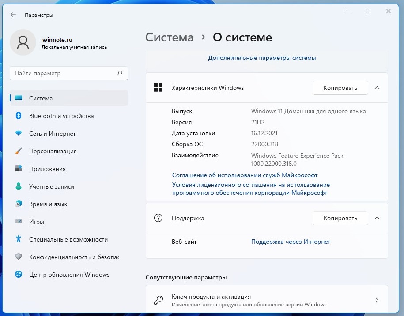
Task: Collapse the Поддержка section
Action: pyautogui.click(x=377, y=218)
